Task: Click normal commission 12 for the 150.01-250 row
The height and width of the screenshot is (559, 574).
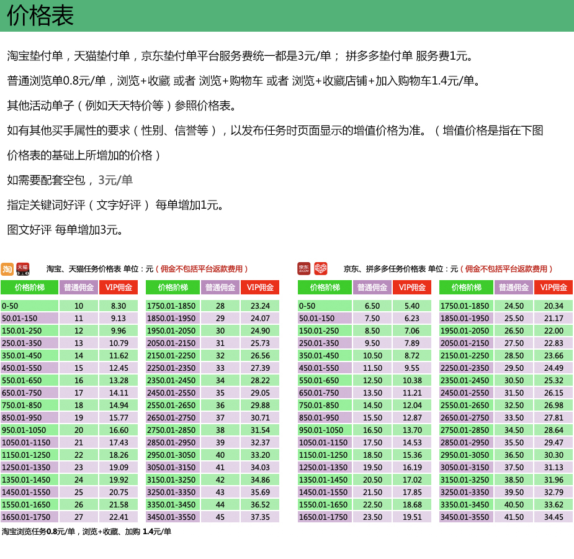Action: pyautogui.click(x=79, y=331)
